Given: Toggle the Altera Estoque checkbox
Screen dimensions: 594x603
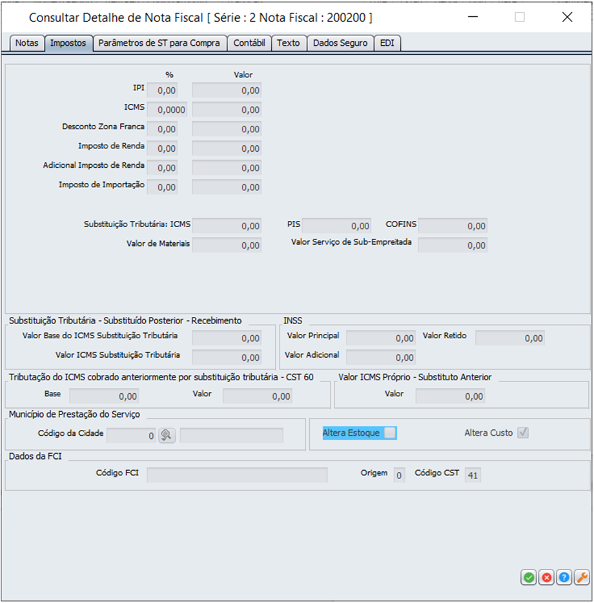Looking at the screenshot, I should [390, 433].
